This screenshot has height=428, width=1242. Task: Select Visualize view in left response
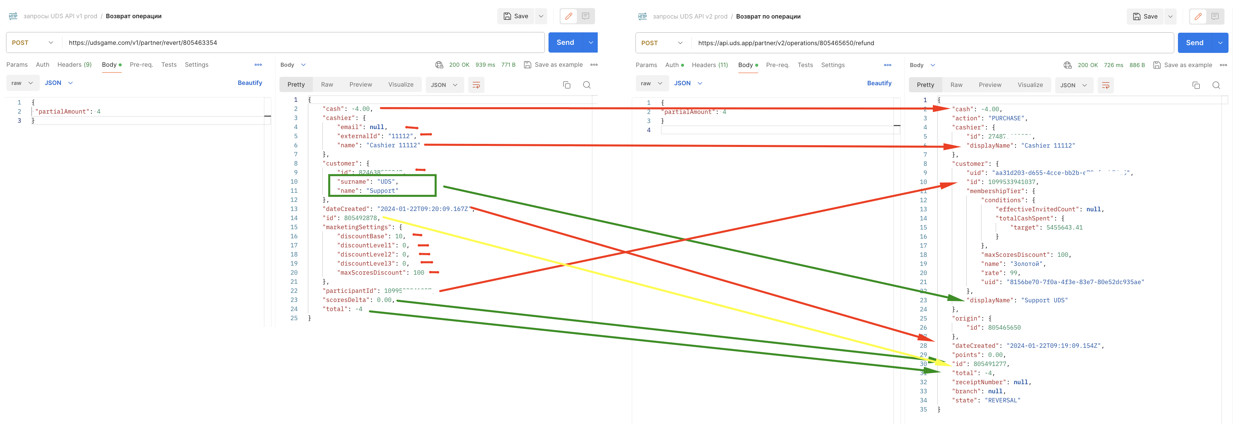pos(401,84)
